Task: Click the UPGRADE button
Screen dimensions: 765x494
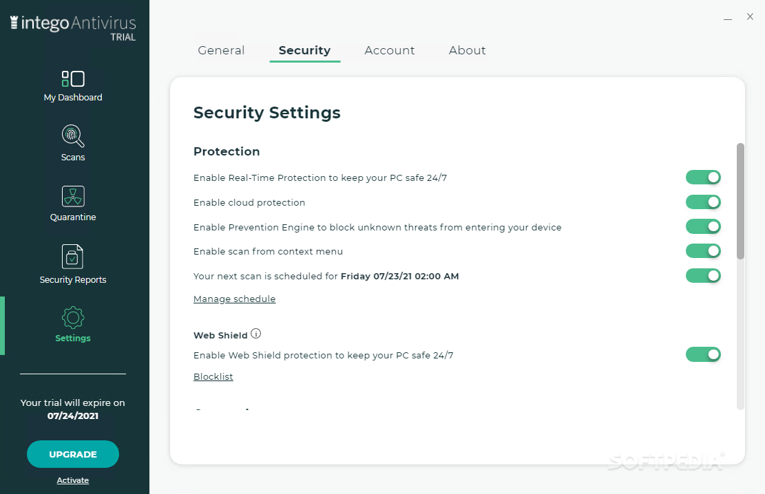Action: pos(73,454)
